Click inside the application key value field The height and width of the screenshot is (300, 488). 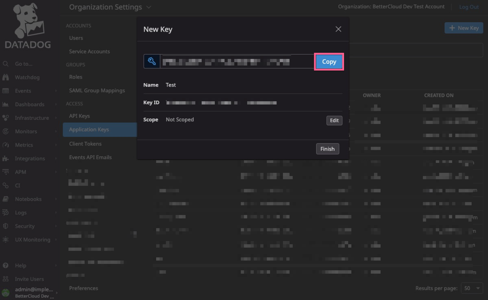click(x=235, y=62)
